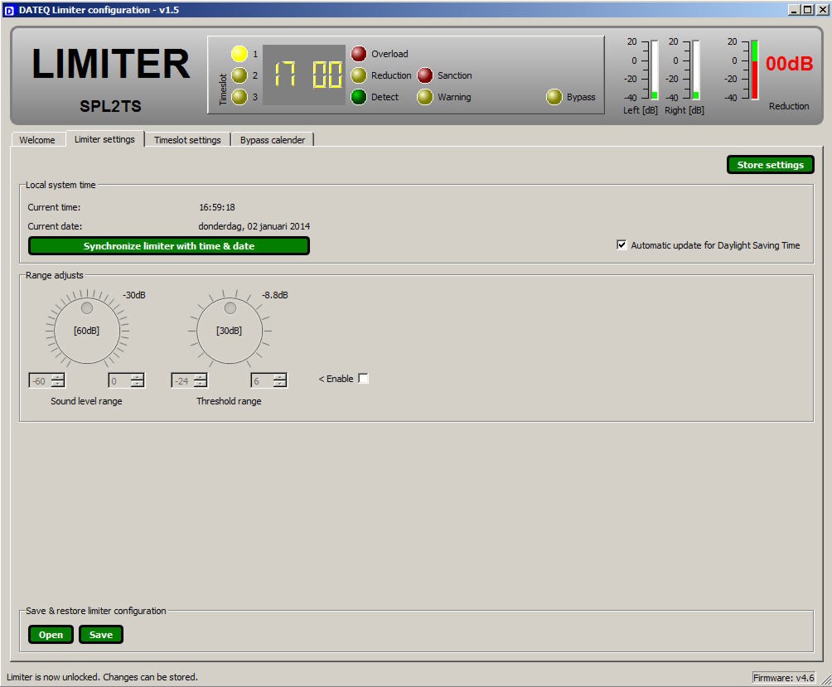The image size is (832, 687).
Task: Click the DATEQ app icon in title bar
Action: (9, 10)
